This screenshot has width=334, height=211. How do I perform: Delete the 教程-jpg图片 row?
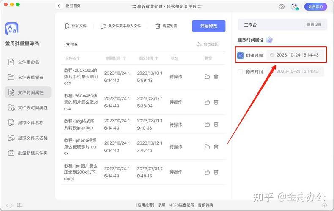click(x=216, y=172)
